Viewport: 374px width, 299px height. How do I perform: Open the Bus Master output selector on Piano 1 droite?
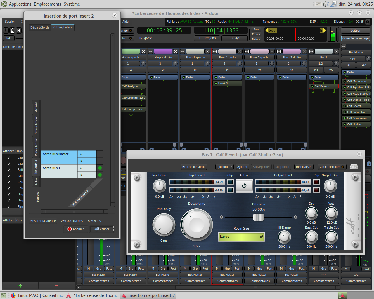[227, 274]
